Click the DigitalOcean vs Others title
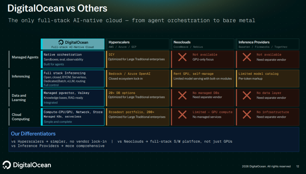The width and height of the screenshot is (306, 174). pos(57,8)
